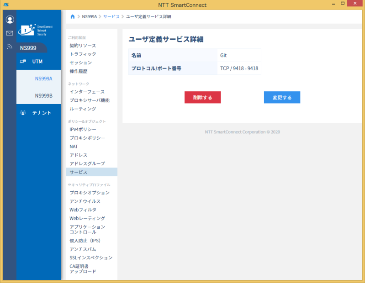Open アンチスパム profile

83,249
